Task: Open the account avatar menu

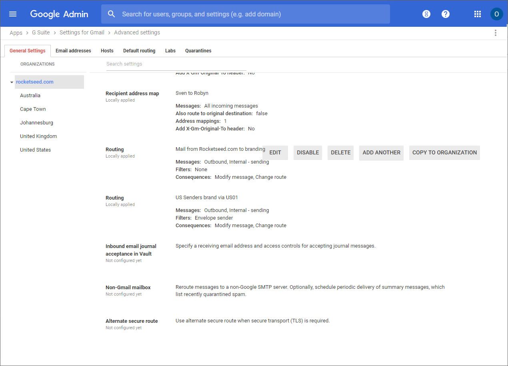Action: tap(496, 14)
